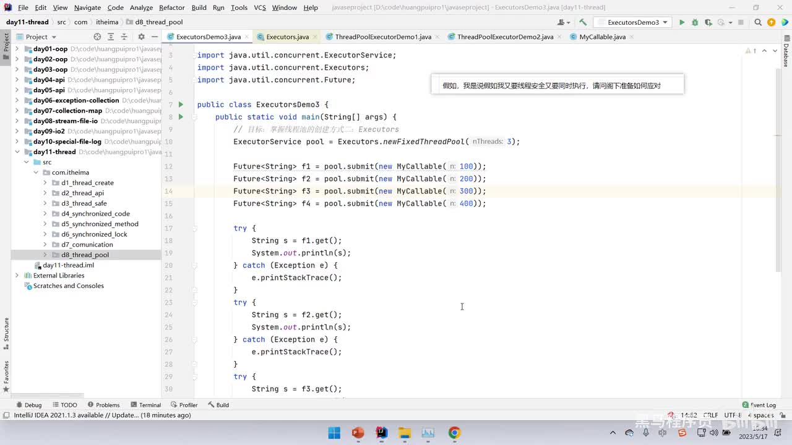Select day11-thread.iml file
Screen dimensions: 792x445
[68, 265]
